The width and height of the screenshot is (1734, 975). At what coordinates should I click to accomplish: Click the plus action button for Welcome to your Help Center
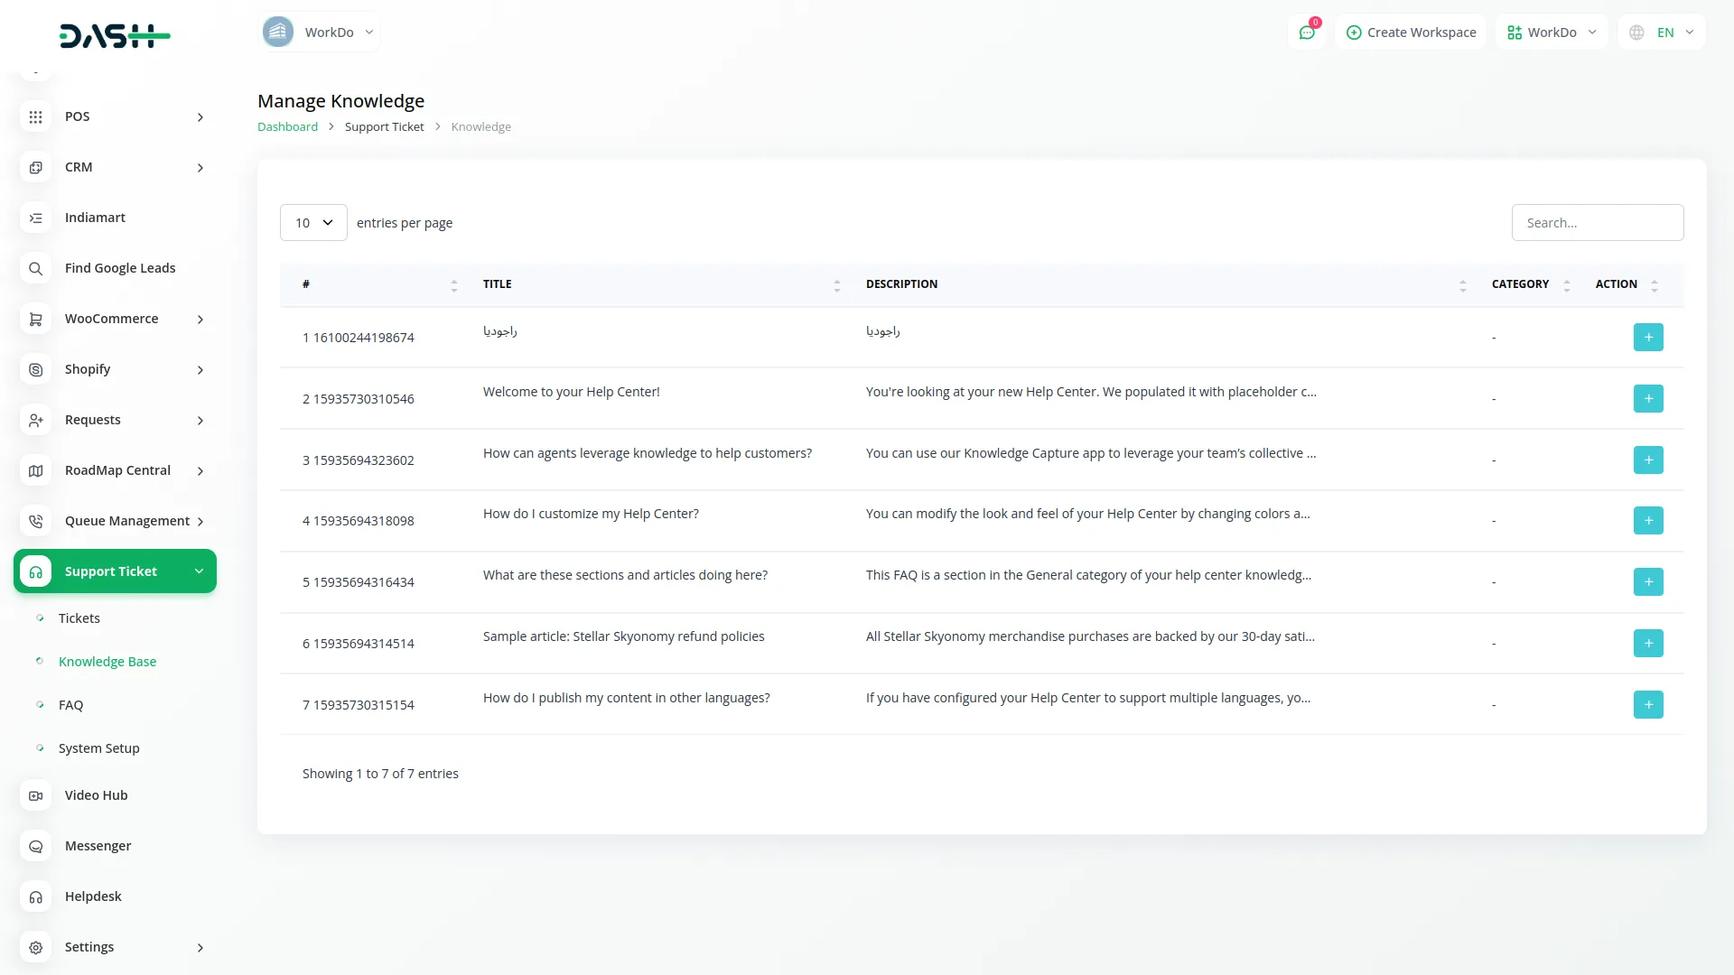(1647, 398)
